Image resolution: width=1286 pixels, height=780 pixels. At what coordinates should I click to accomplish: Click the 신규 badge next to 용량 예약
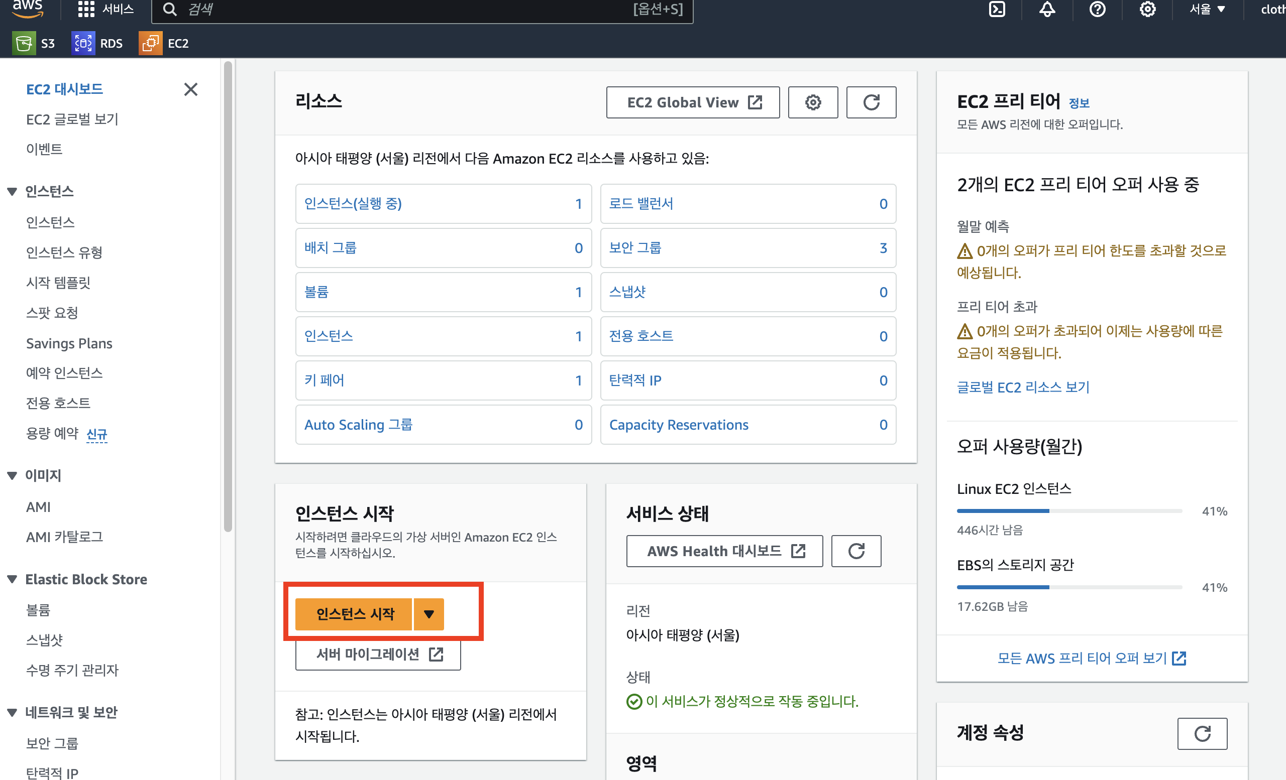coord(96,434)
